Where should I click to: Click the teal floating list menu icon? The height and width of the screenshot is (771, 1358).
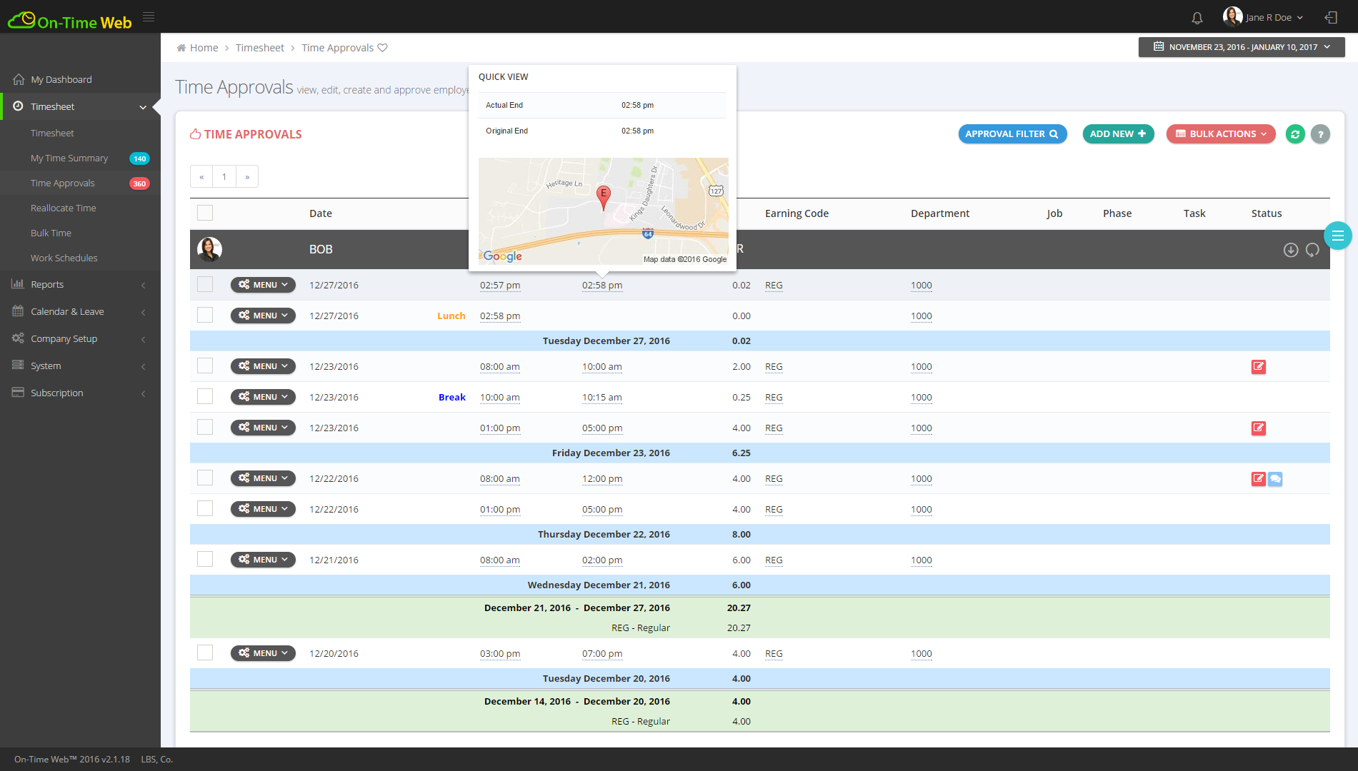[x=1337, y=236]
